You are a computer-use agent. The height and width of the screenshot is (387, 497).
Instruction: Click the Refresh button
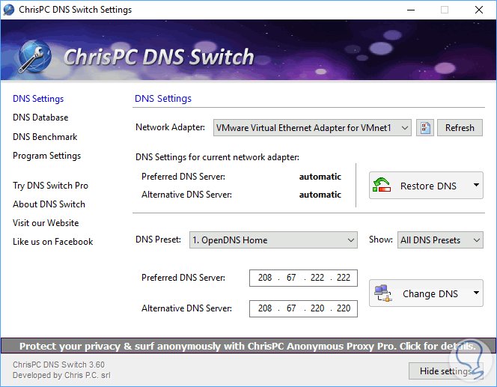click(x=460, y=128)
